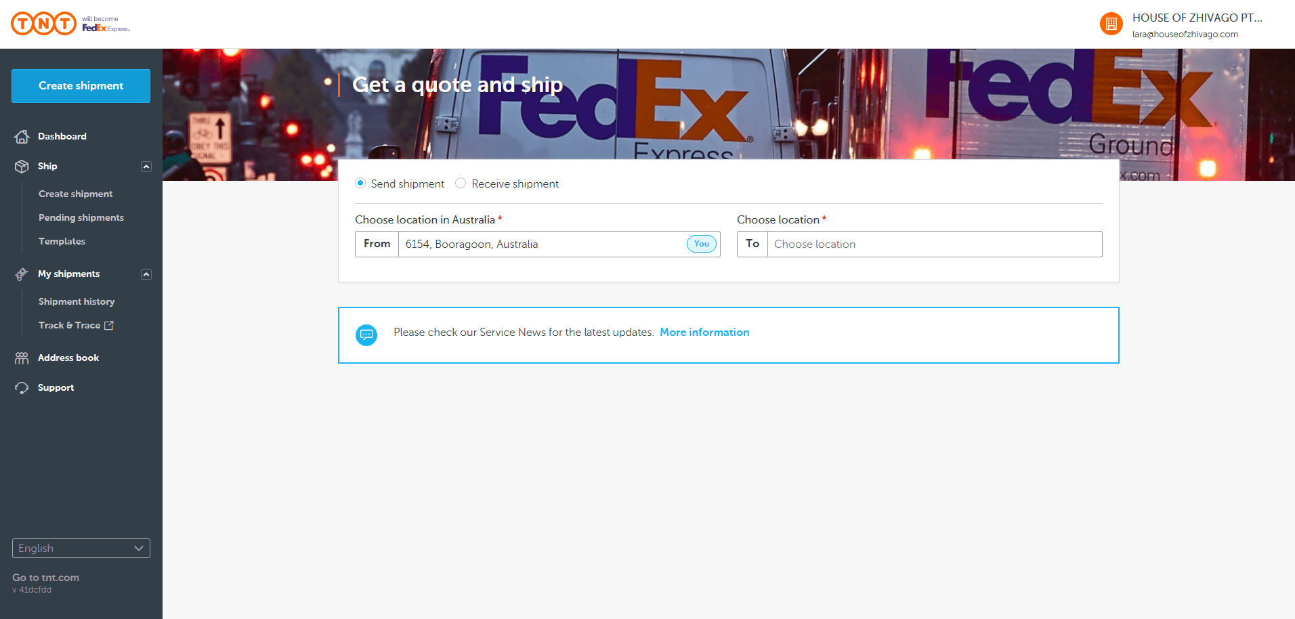Click the Ship box icon

click(x=22, y=167)
